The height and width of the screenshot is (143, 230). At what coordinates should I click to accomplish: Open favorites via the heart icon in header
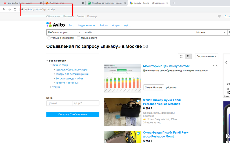(x=219, y=16)
